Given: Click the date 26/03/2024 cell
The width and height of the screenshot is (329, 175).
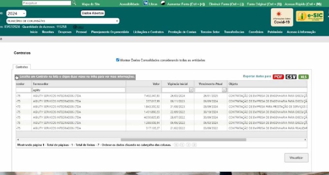Looking at the screenshot, I should click(177, 96).
